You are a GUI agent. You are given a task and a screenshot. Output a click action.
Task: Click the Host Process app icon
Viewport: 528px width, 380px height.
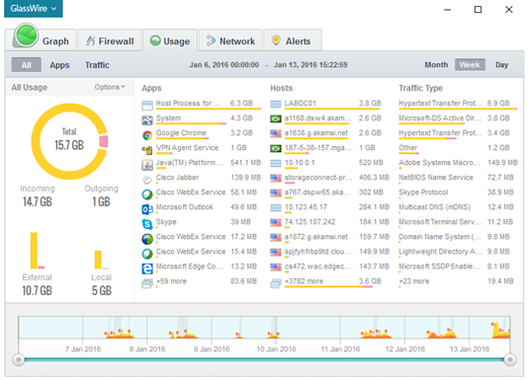click(x=147, y=106)
